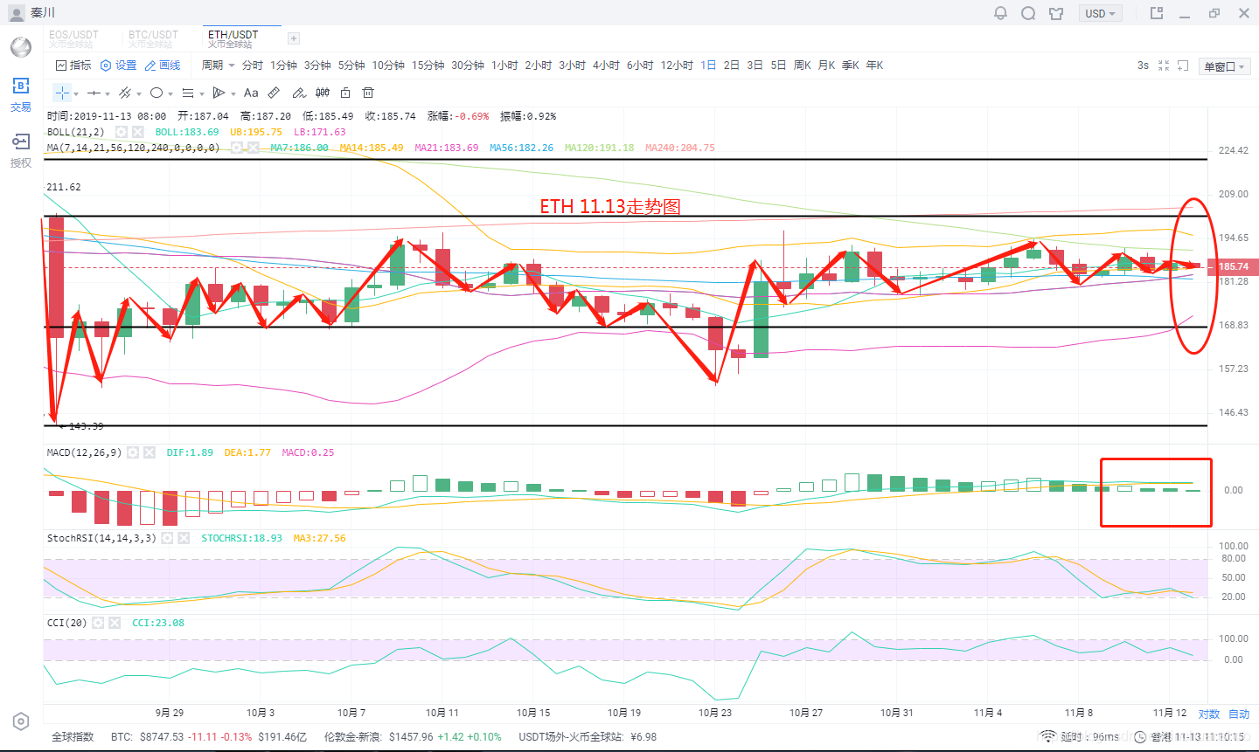Select the 周K weekly timeframe
This screenshot has height=752, width=1259.
click(803, 66)
